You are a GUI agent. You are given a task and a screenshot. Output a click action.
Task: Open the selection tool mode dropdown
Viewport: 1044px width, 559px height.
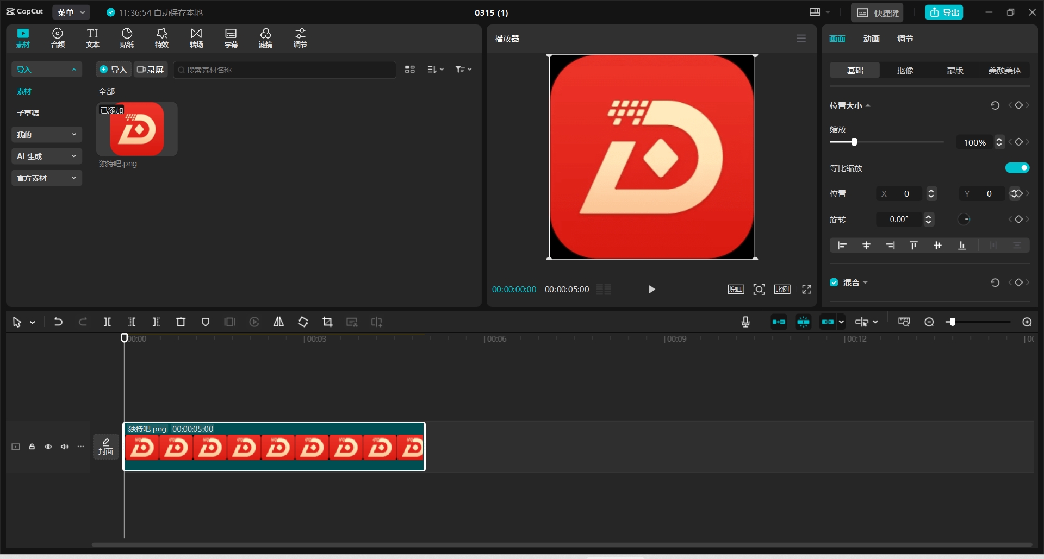(33, 323)
